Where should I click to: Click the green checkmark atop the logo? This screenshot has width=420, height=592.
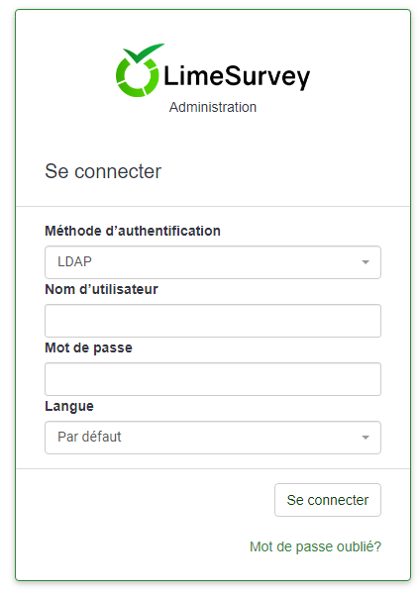[x=144, y=52]
